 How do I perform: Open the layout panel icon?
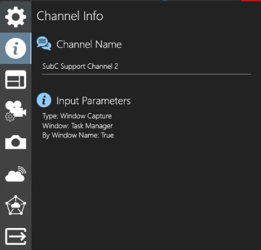pyautogui.click(x=15, y=79)
